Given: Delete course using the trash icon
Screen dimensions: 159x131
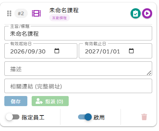Looking at the screenshot, I should pos(144,117).
